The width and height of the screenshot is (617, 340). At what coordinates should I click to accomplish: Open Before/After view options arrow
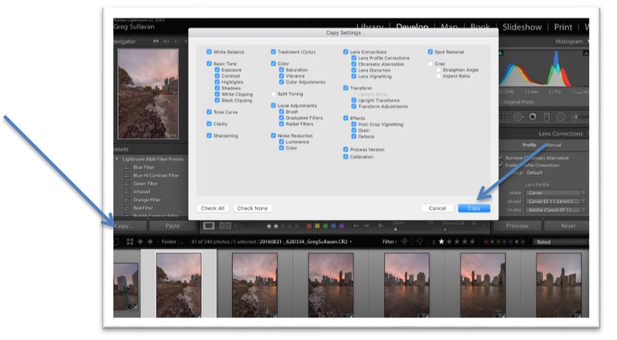235,226
